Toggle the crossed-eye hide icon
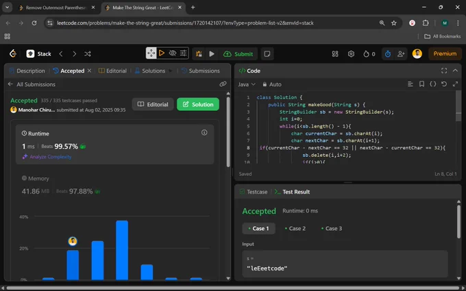The width and height of the screenshot is (466, 291). point(173,53)
